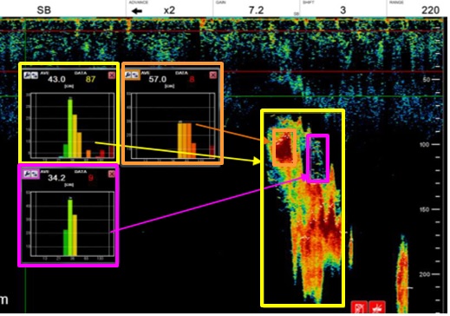The height and width of the screenshot is (316, 450).
Task: Click the right red icon at the bottom right
Action: (x=377, y=307)
